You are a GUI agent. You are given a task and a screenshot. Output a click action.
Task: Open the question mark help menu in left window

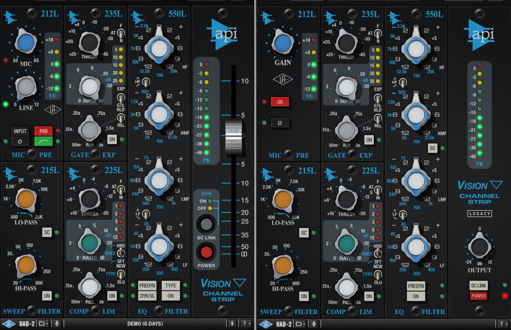pyautogui.click(x=246, y=324)
